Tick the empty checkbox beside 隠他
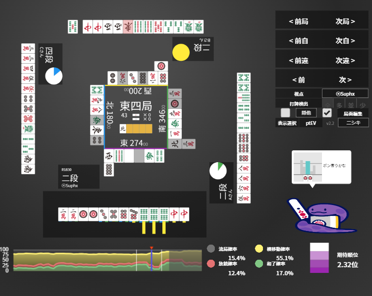 pos(286,113)
